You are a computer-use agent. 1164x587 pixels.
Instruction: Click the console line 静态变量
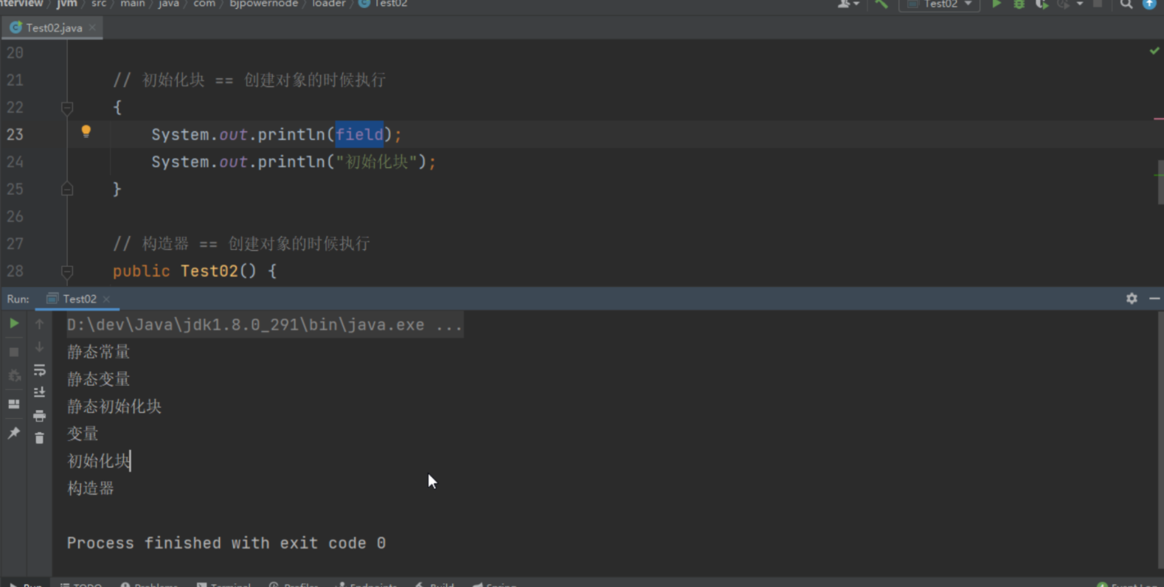tap(99, 380)
